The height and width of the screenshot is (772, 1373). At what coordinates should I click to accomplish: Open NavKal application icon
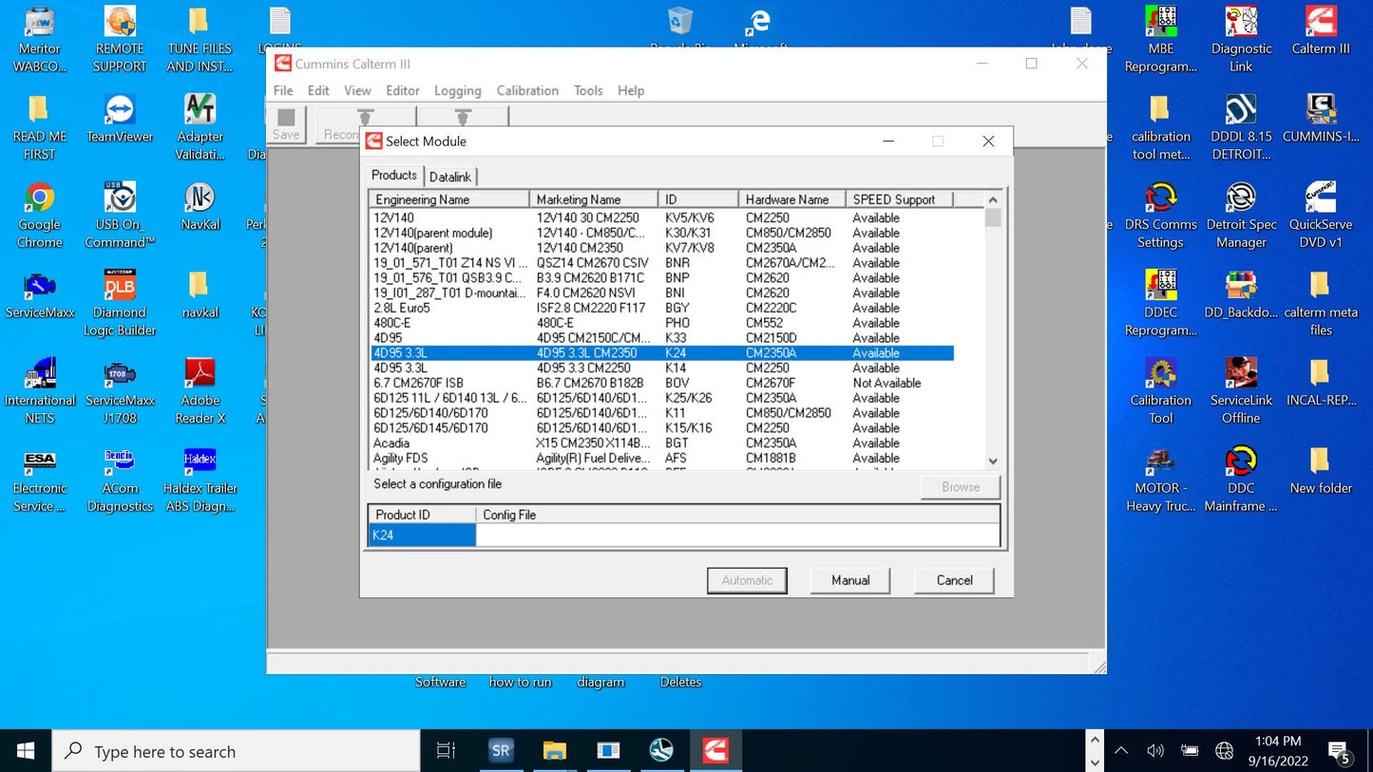pos(200,207)
